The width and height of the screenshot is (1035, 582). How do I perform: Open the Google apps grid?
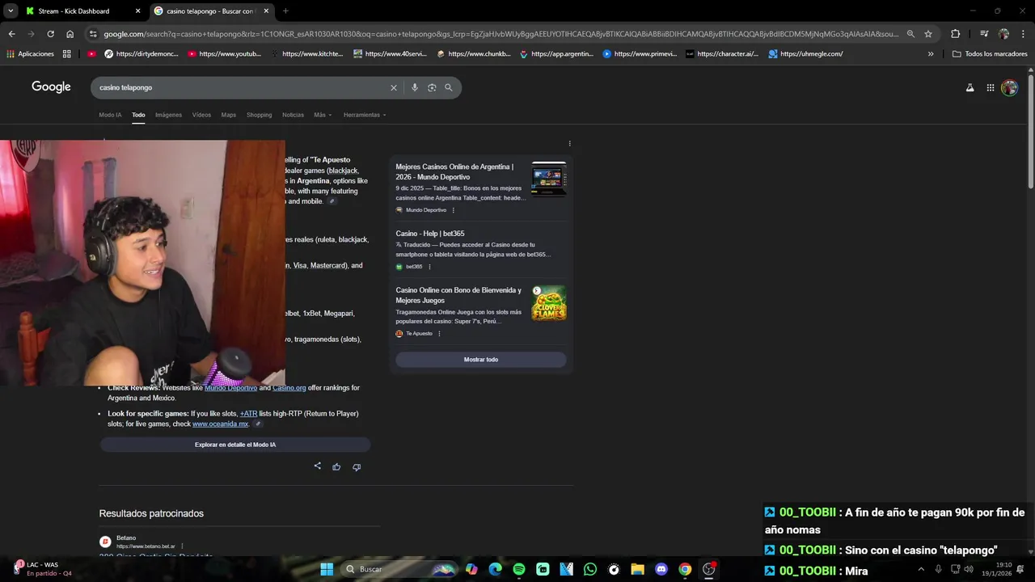[x=991, y=88]
